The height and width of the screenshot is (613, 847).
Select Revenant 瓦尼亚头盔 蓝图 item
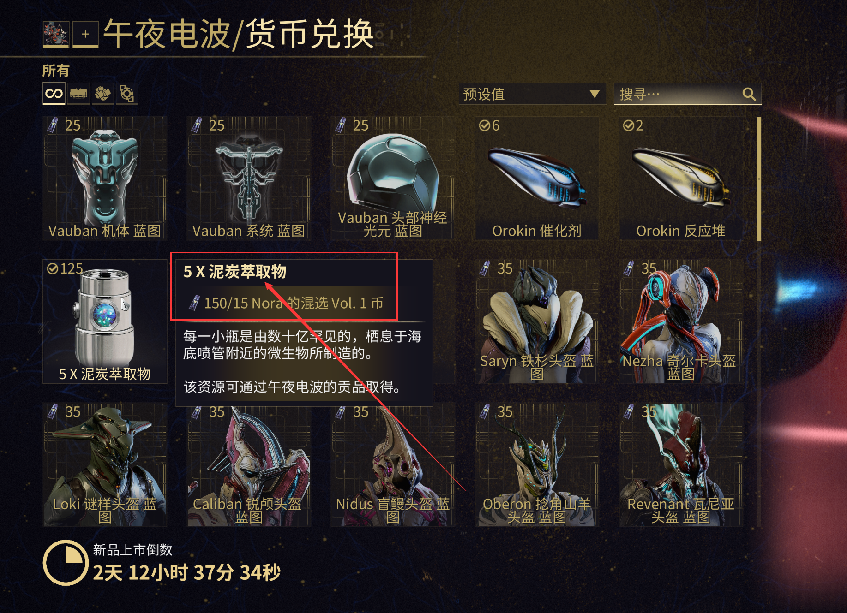681,464
